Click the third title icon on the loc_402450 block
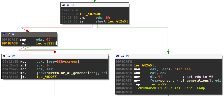 click(127, 56)
